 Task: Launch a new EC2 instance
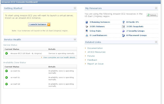point(39,24)
